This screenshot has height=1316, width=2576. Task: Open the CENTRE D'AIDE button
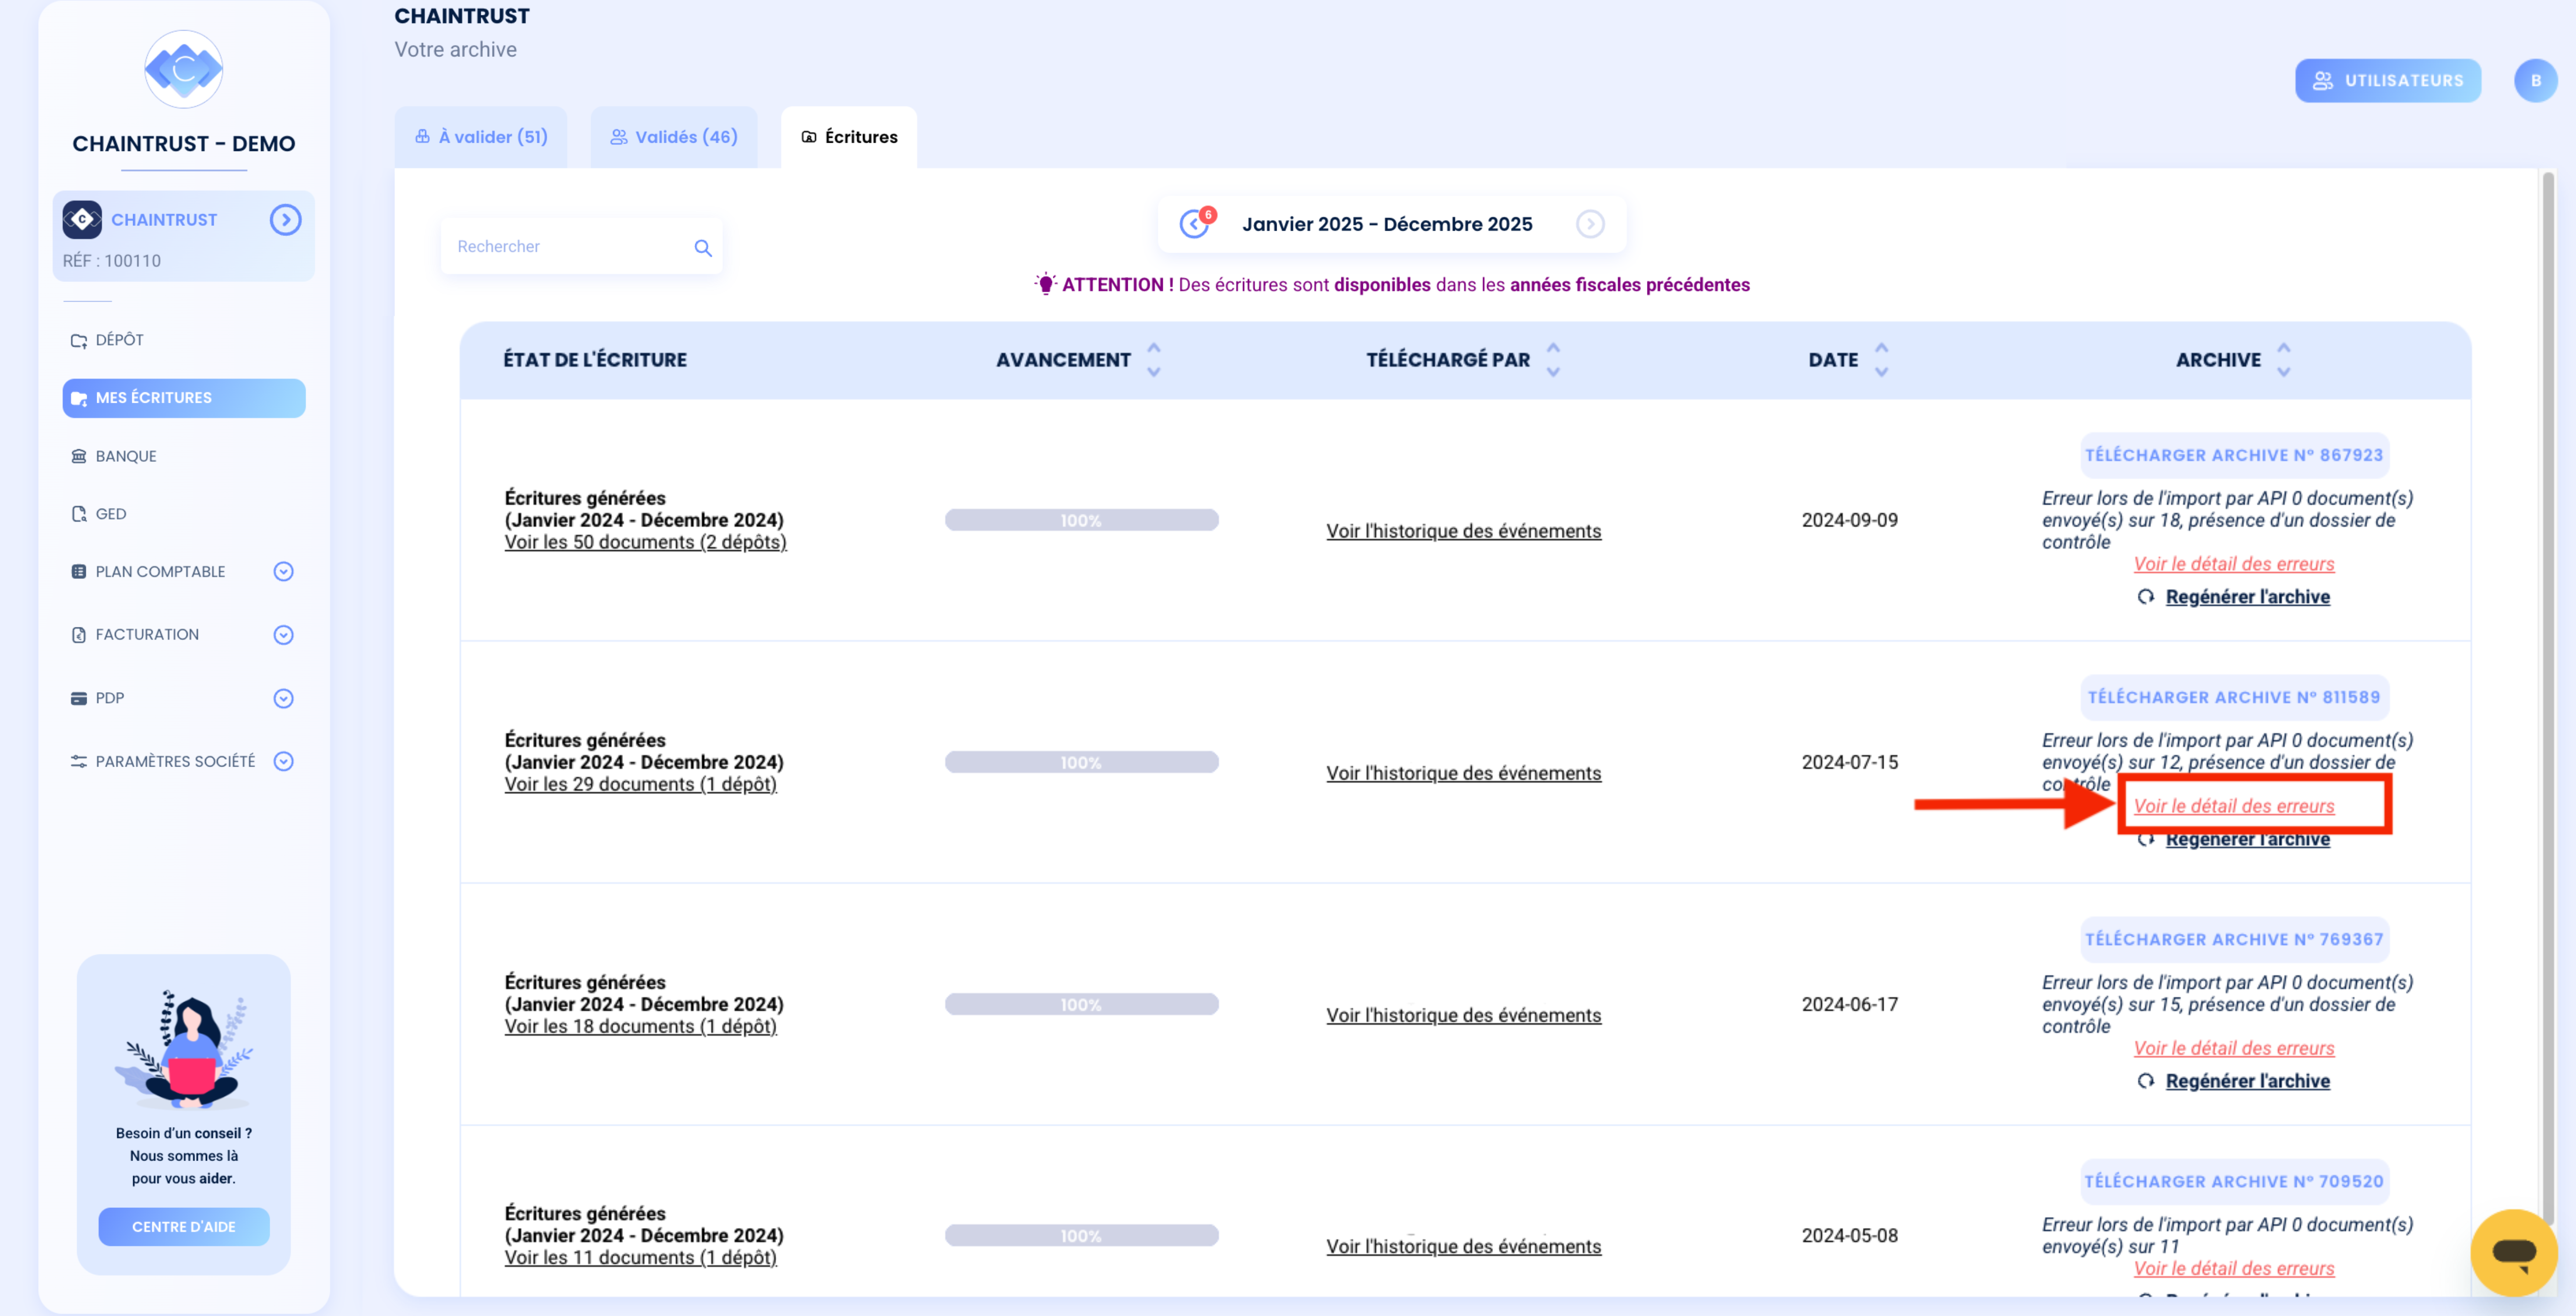tap(184, 1227)
